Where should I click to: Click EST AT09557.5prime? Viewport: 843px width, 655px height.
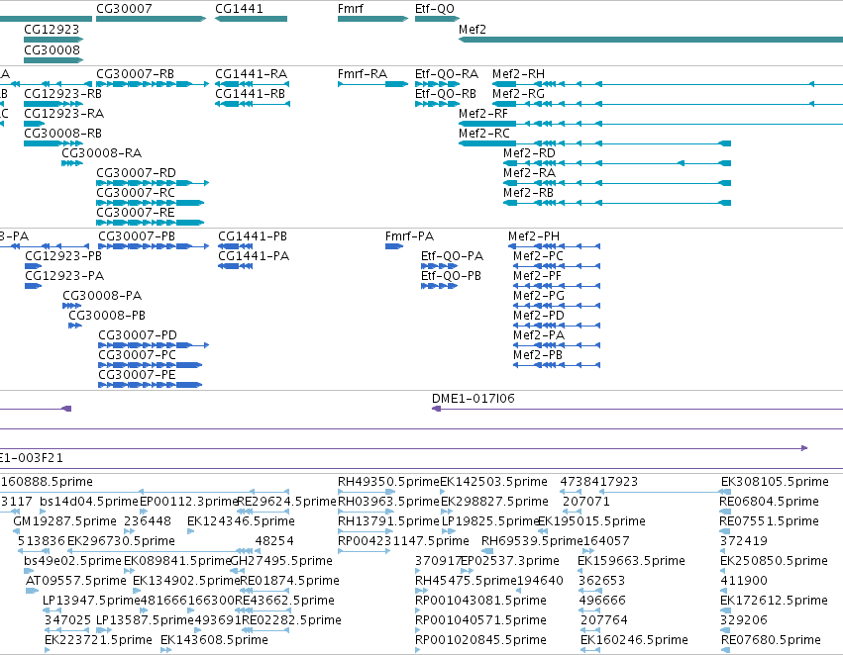tap(76, 581)
